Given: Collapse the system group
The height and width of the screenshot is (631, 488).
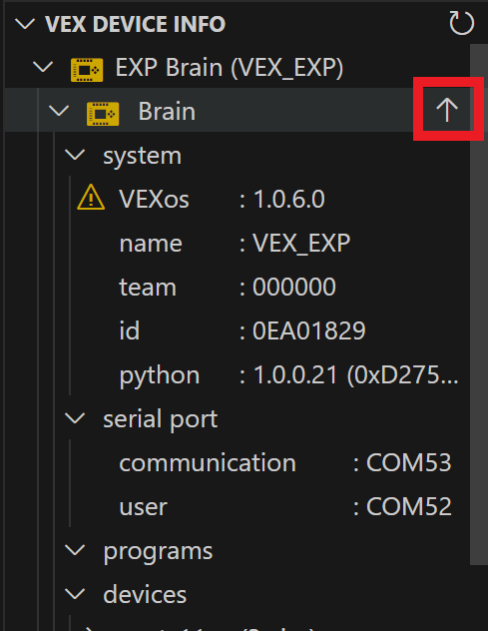Looking at the screenshot, I should pyautogui.click(x=75, y=155).
